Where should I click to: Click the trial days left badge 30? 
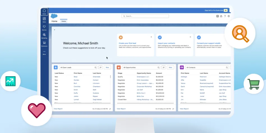(x=226, y=10)
